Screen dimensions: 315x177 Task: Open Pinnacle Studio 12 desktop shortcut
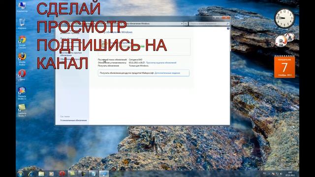22,93
